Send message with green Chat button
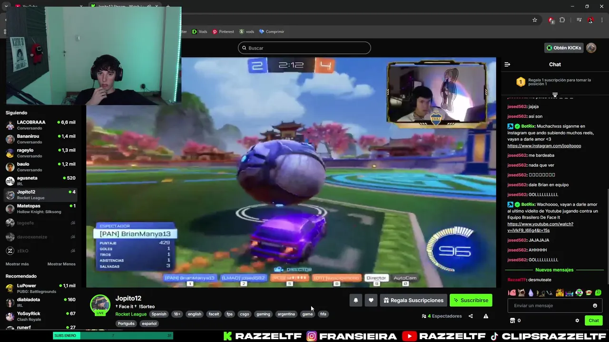 pos(594,321)
